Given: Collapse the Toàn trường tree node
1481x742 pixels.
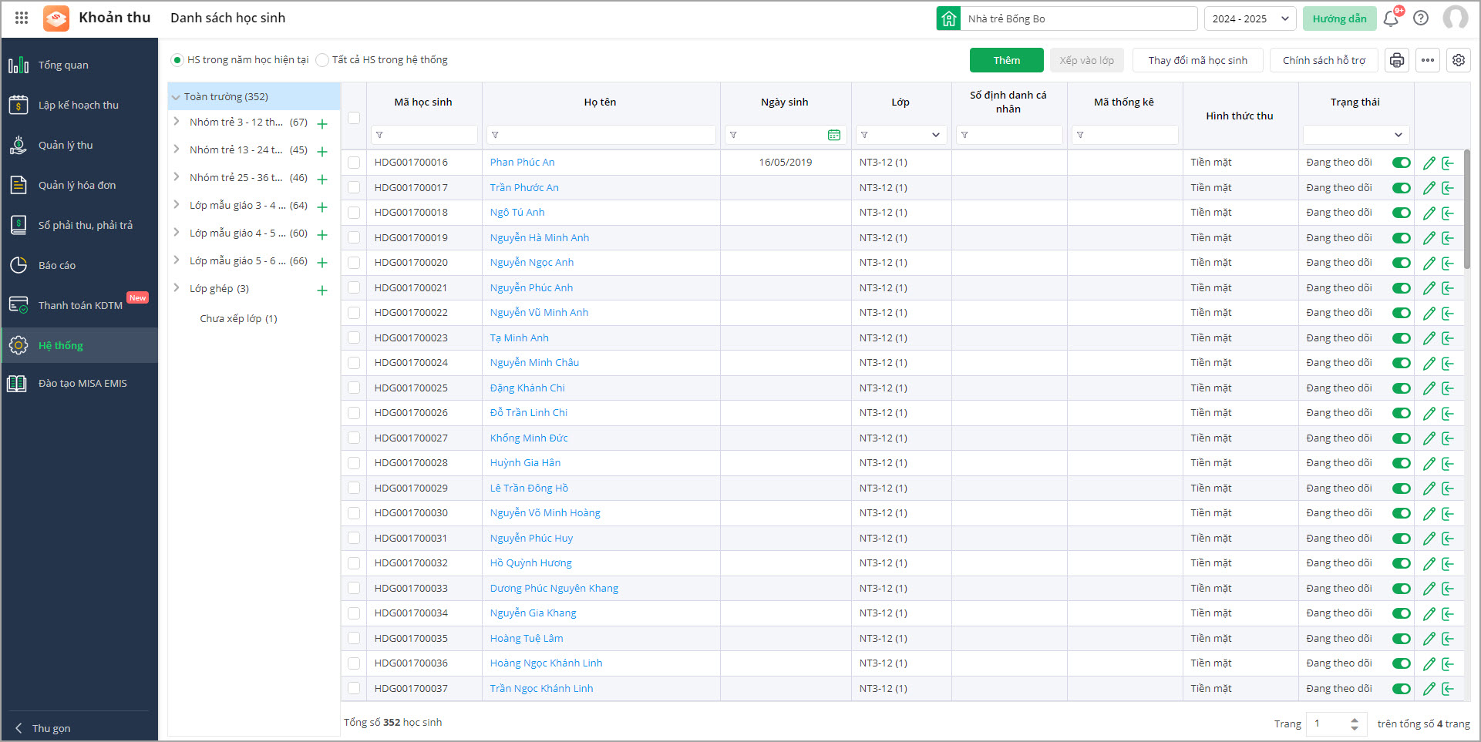Looking at the screenshot, I should click(176, 97).
